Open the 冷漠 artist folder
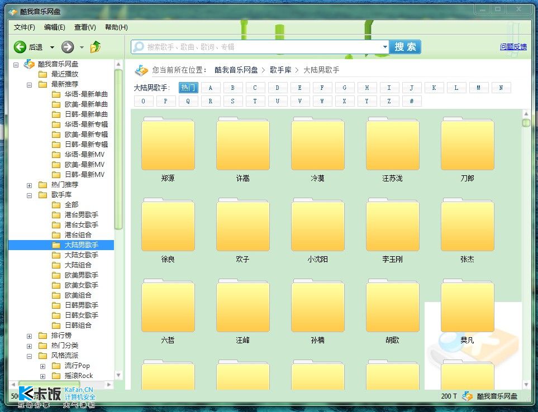The image size is (538, 412). [317, 144]
